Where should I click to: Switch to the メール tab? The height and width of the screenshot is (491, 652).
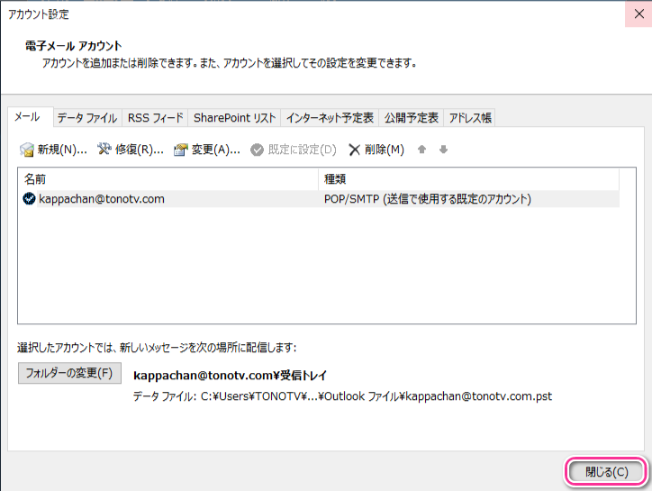[27, 117]
